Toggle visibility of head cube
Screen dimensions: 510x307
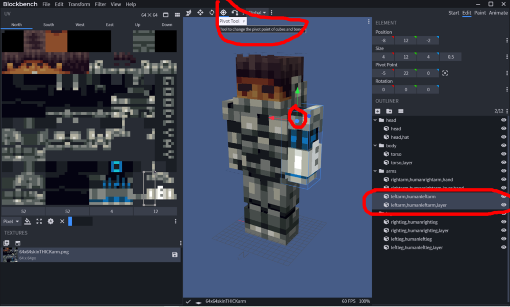[x=503, y=129]
